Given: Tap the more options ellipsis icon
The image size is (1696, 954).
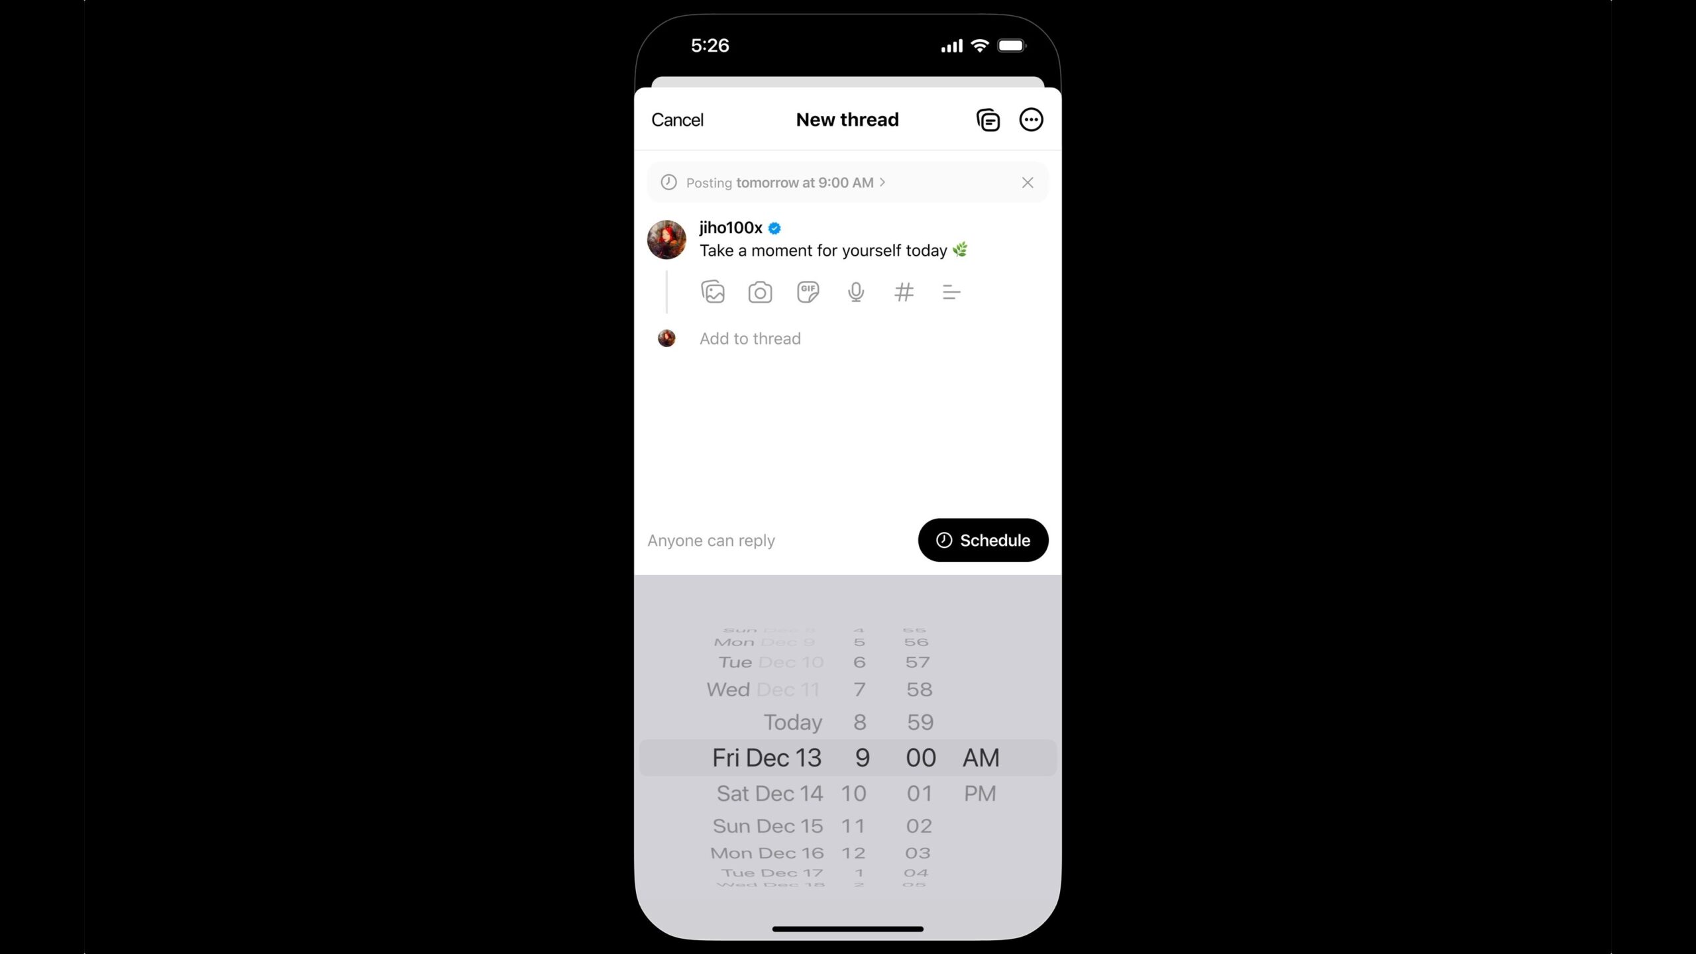Looking at the screenshot, I should pyautogui.click(x=1031, y=120).
